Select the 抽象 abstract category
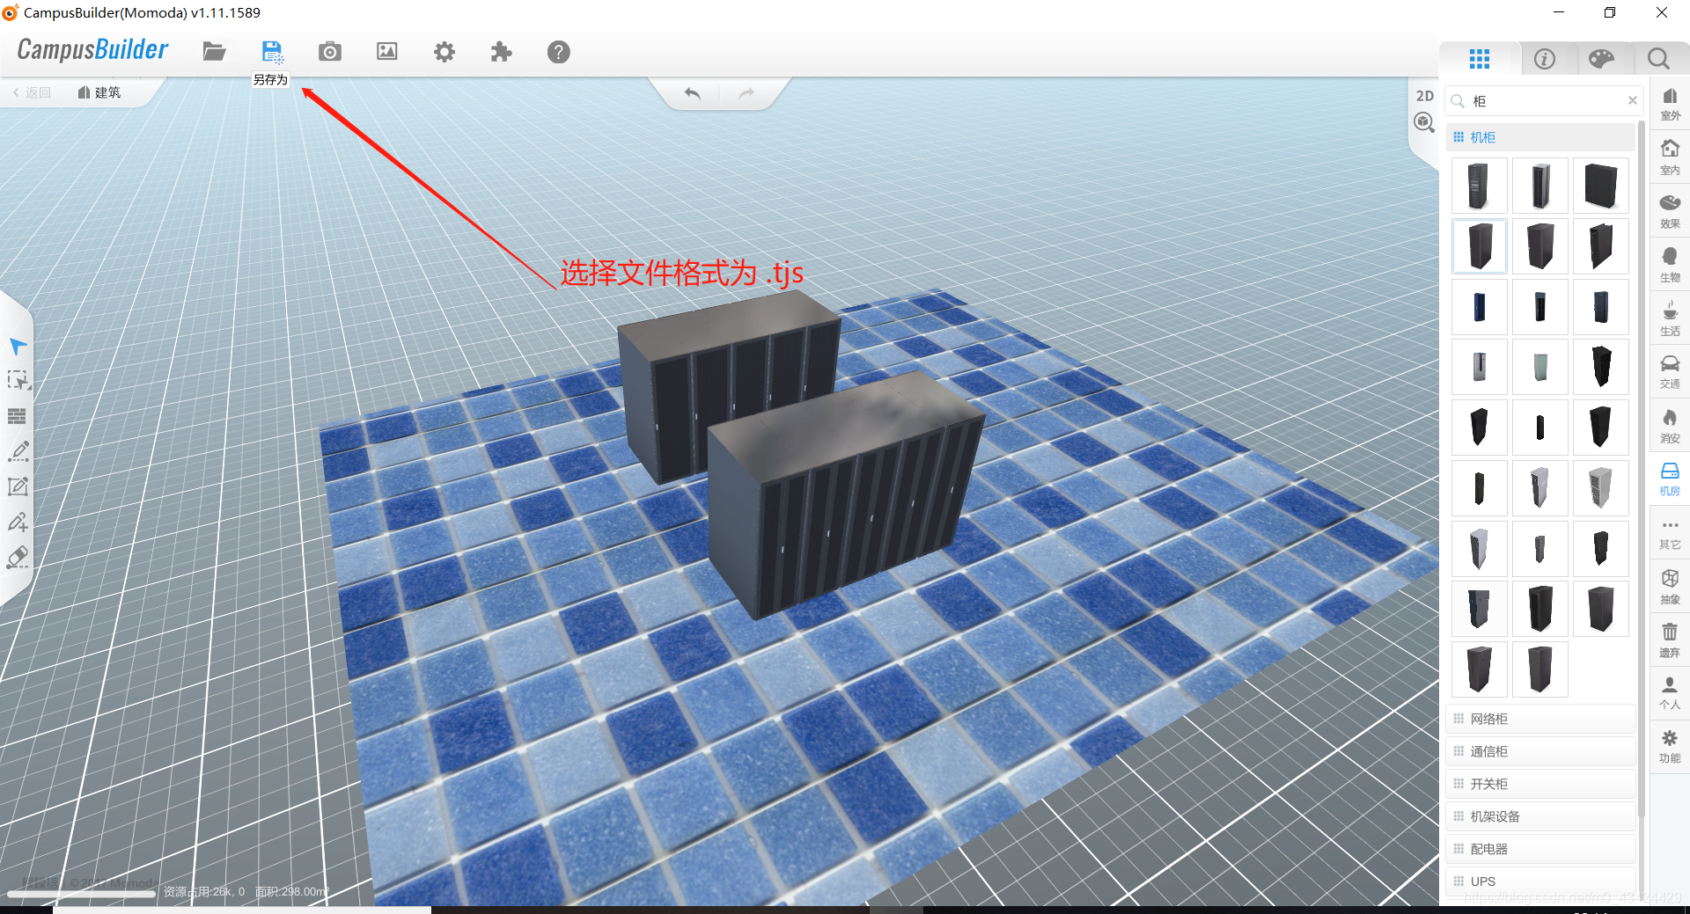Screen dimensions: 1690x914 coord(1670,588)
